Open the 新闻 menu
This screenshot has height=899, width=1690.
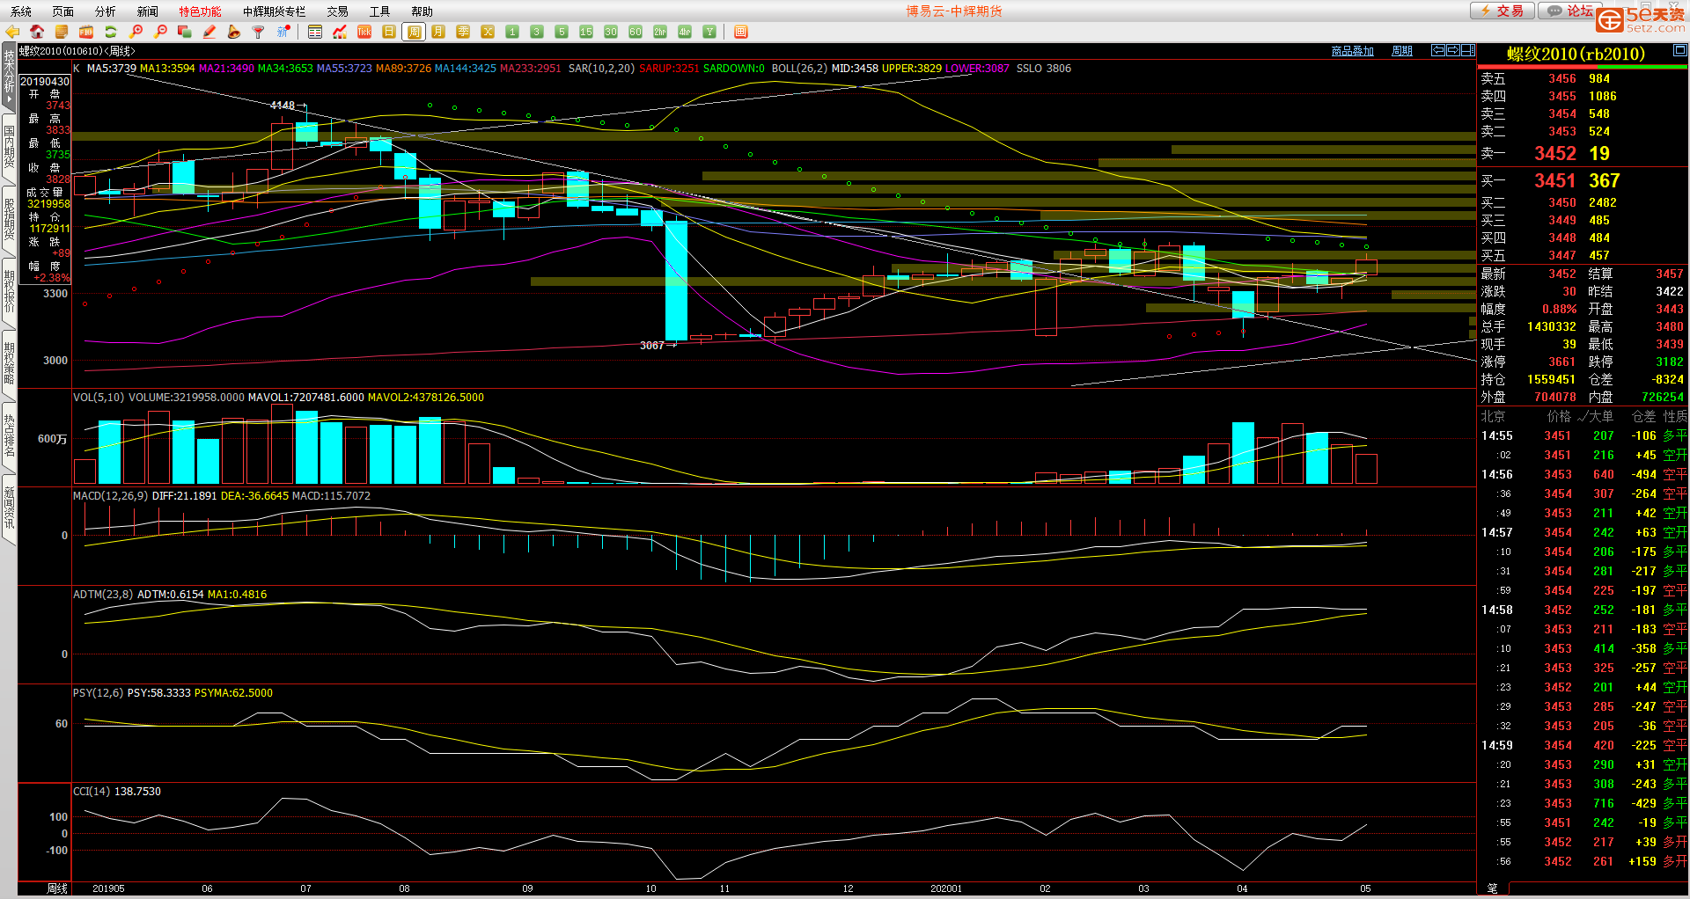point(148,11)
